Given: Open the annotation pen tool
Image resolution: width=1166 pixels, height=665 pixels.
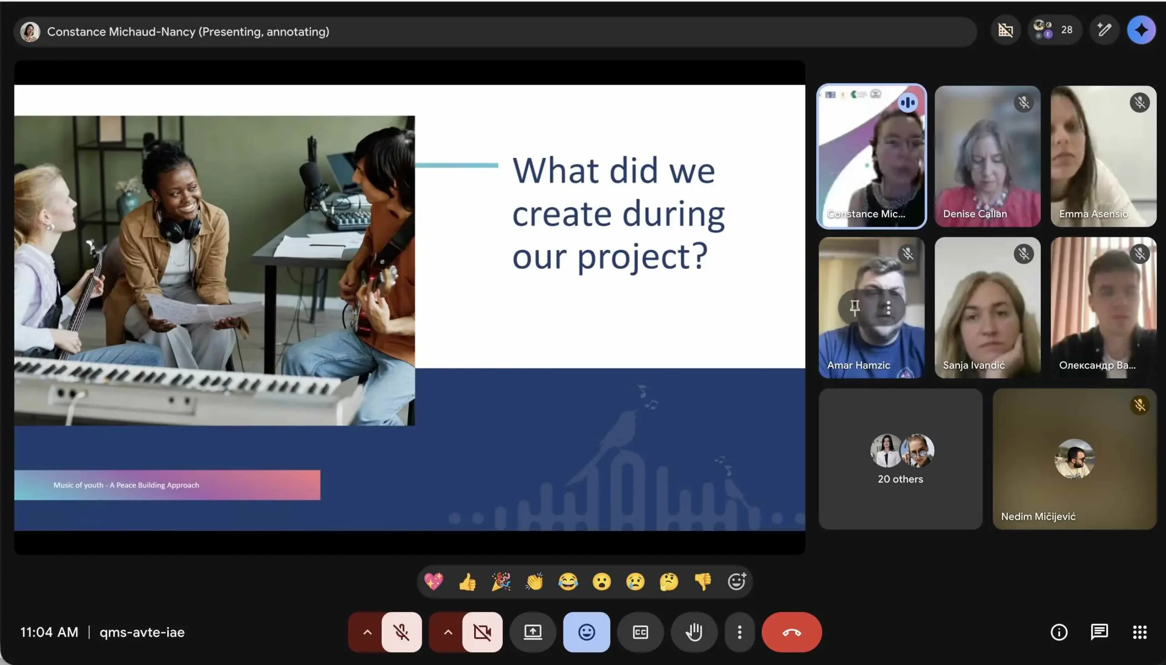Looking at the screenshot, I should [x=1105, y=30].
